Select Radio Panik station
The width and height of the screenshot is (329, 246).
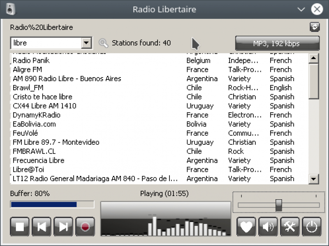(x=31, y=60)
